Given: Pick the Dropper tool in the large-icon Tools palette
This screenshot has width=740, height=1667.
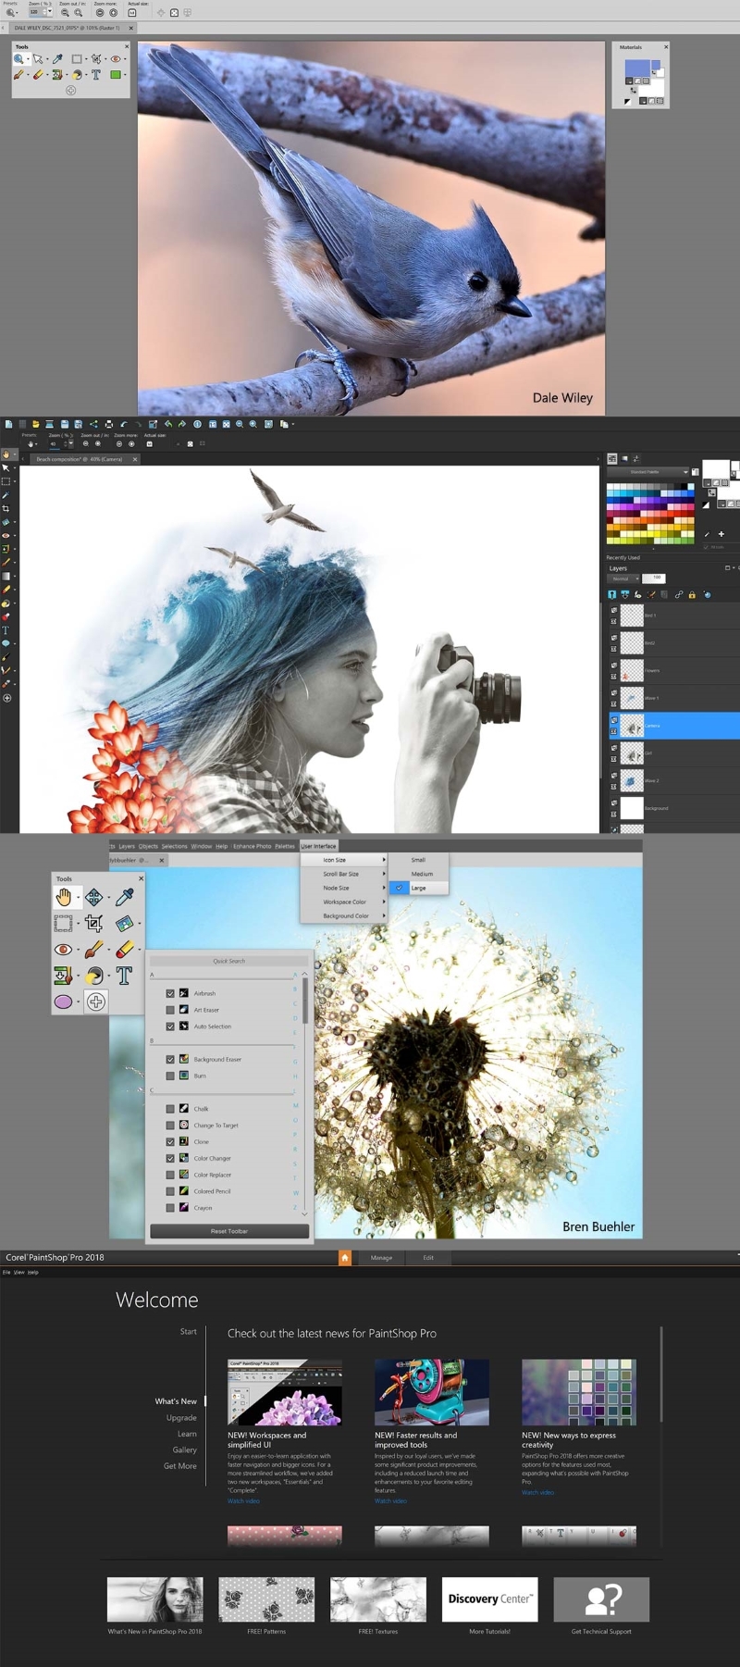Looking at the screenshot, I should pyautogui.click(x=125, y=896).
